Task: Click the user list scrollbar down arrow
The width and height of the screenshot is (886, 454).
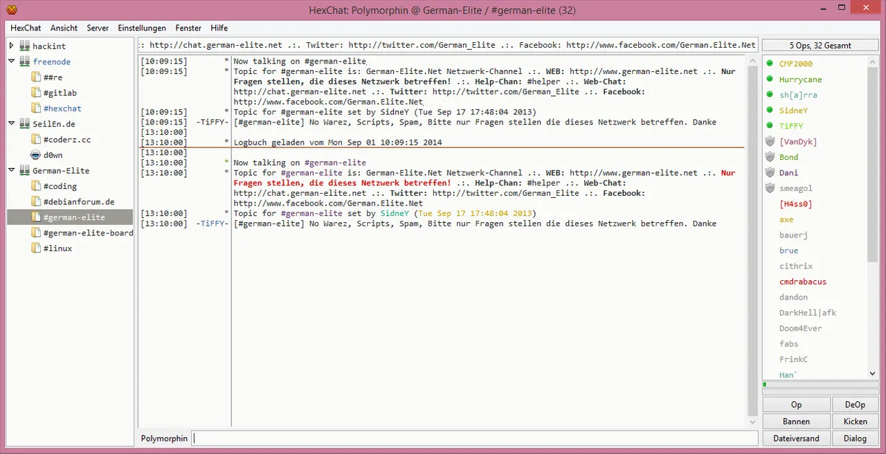Action: tap(872, 373)
